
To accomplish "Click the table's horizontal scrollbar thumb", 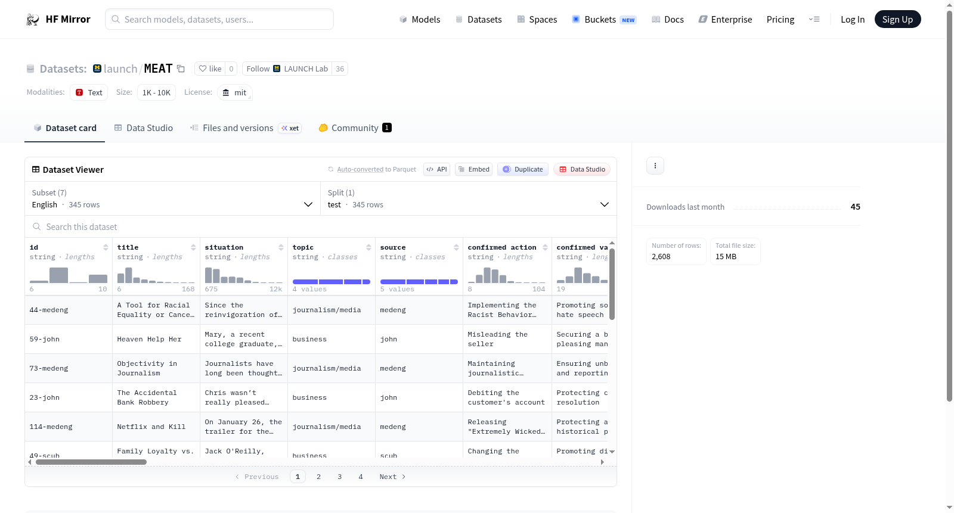I will tap(91, 462).
